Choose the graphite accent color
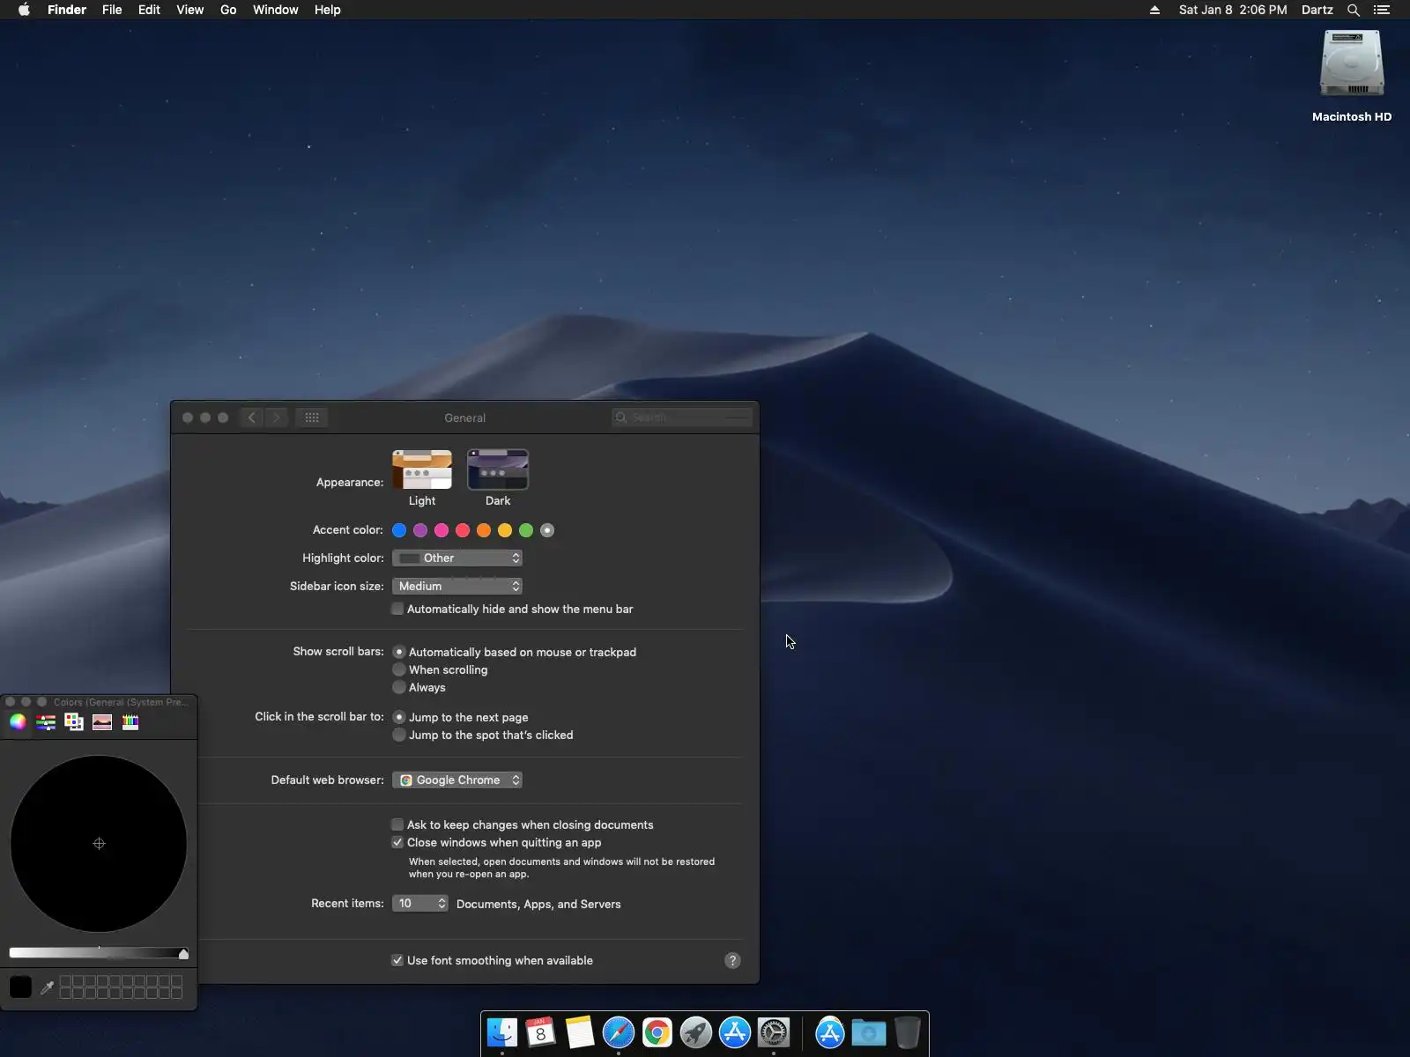This screenshot has width=1410, height=1057. tap(547, 530)
